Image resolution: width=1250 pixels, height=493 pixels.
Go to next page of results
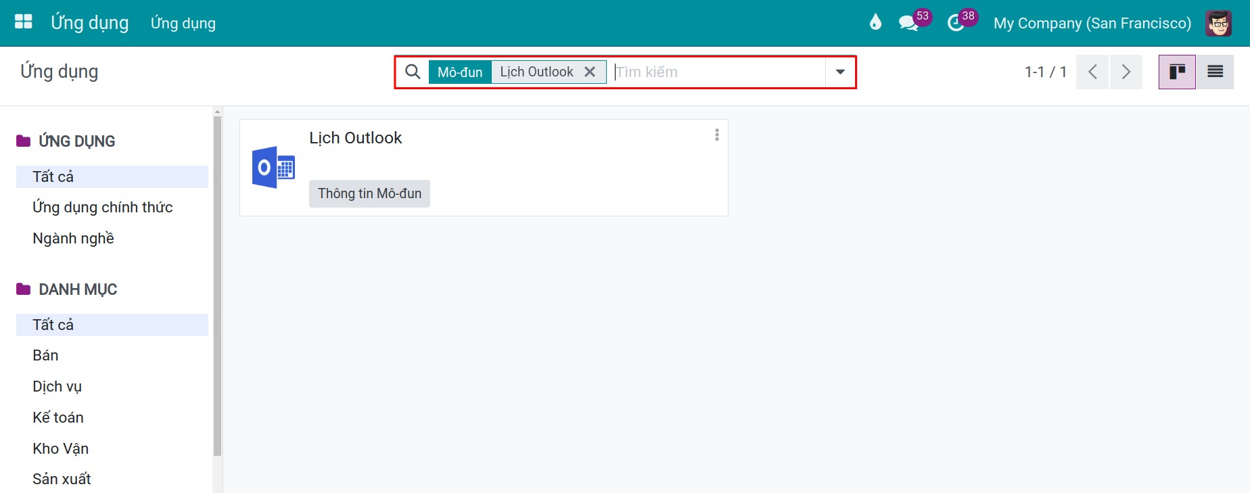coord(1126,72)
